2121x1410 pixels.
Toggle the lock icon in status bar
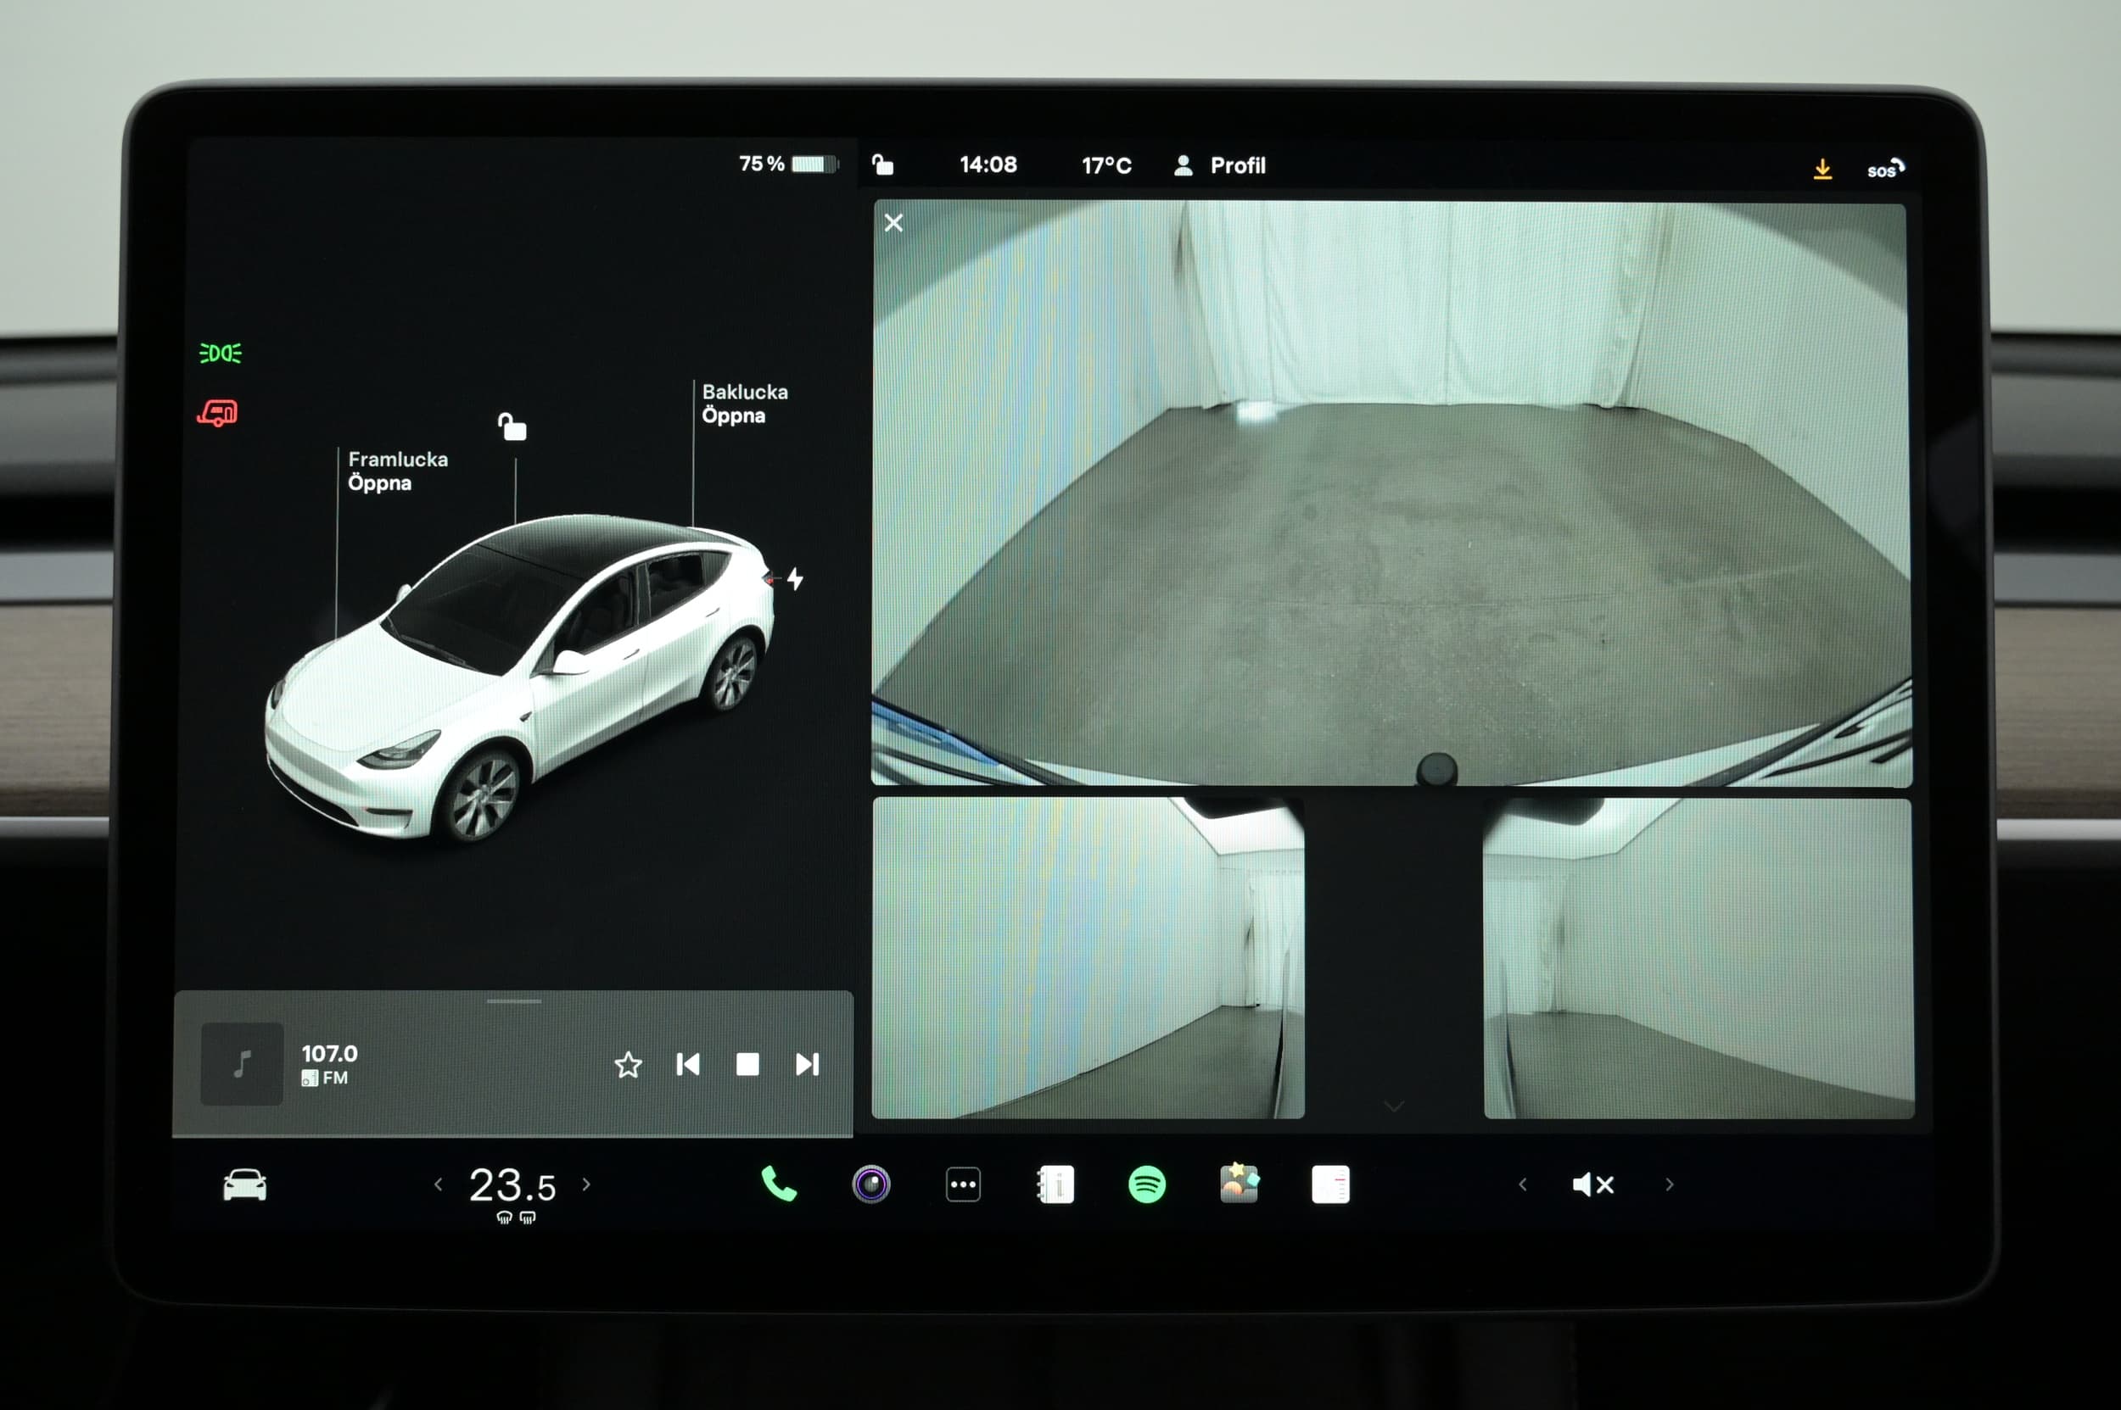[883, 164]
